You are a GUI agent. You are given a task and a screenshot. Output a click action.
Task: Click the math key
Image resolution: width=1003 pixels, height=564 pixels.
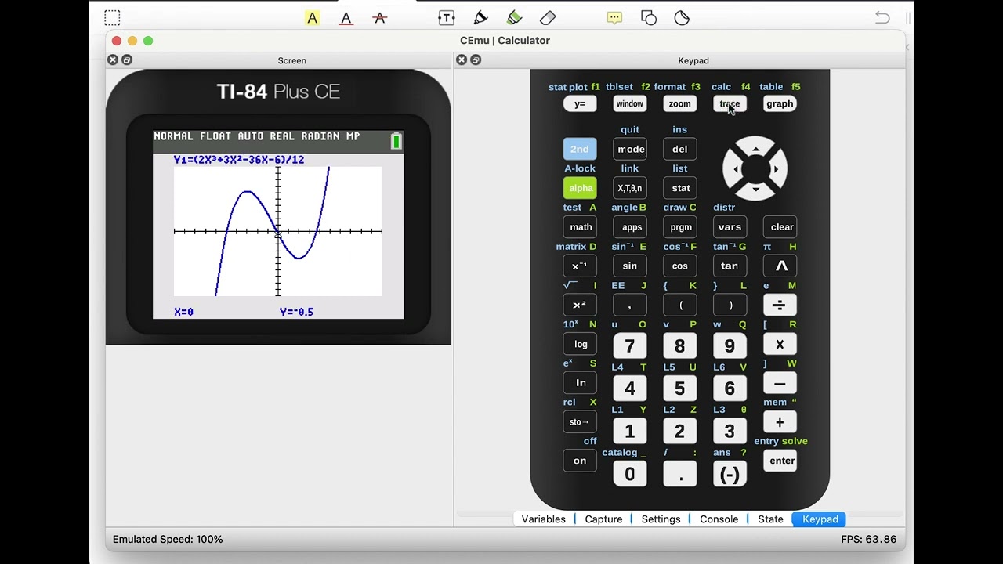pos(581,227)
